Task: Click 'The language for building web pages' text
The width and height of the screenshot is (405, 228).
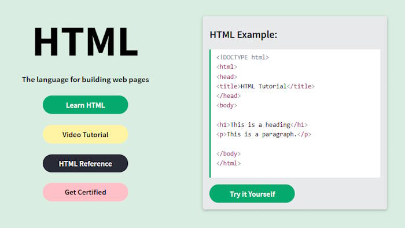Action: coord(86,79)
